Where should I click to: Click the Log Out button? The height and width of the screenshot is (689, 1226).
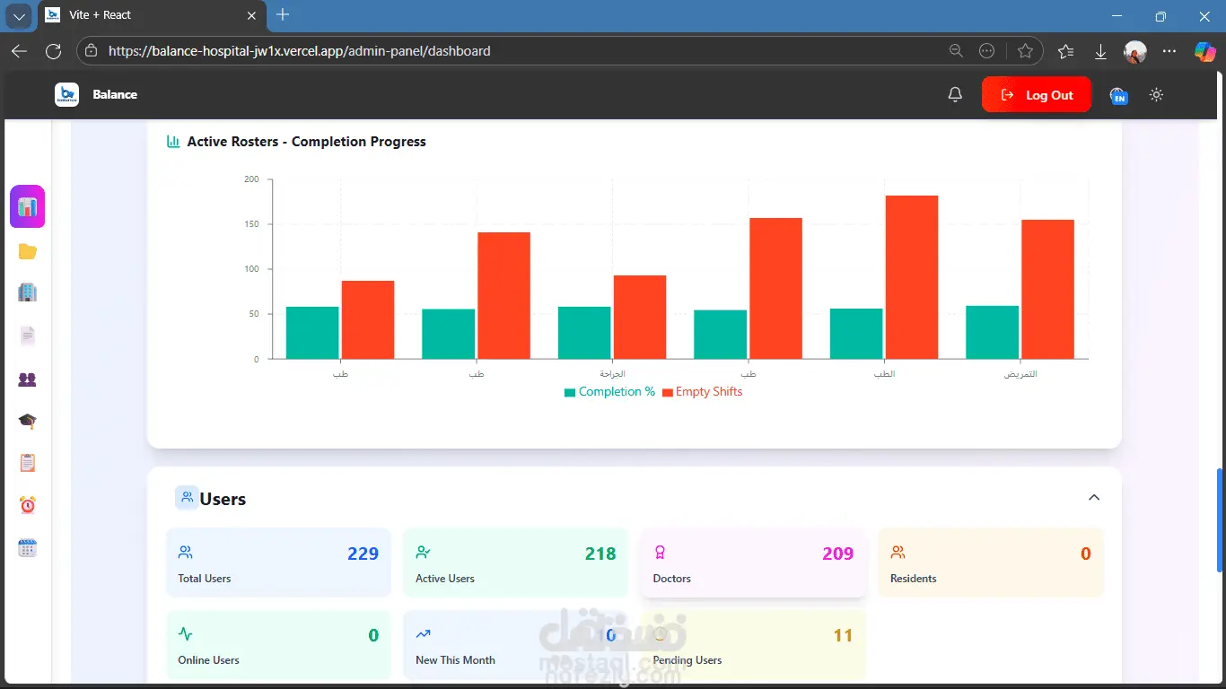coord(1037,95)
